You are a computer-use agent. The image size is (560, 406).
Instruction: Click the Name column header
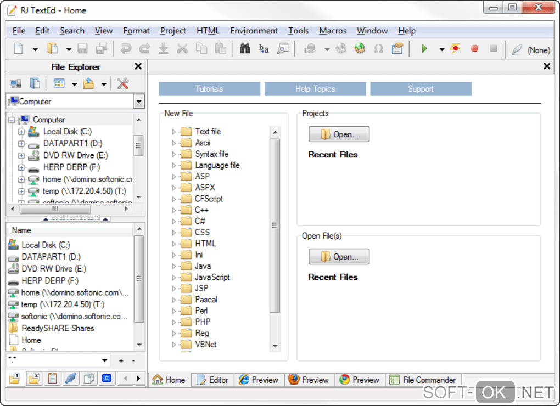(x=70, y=230)
